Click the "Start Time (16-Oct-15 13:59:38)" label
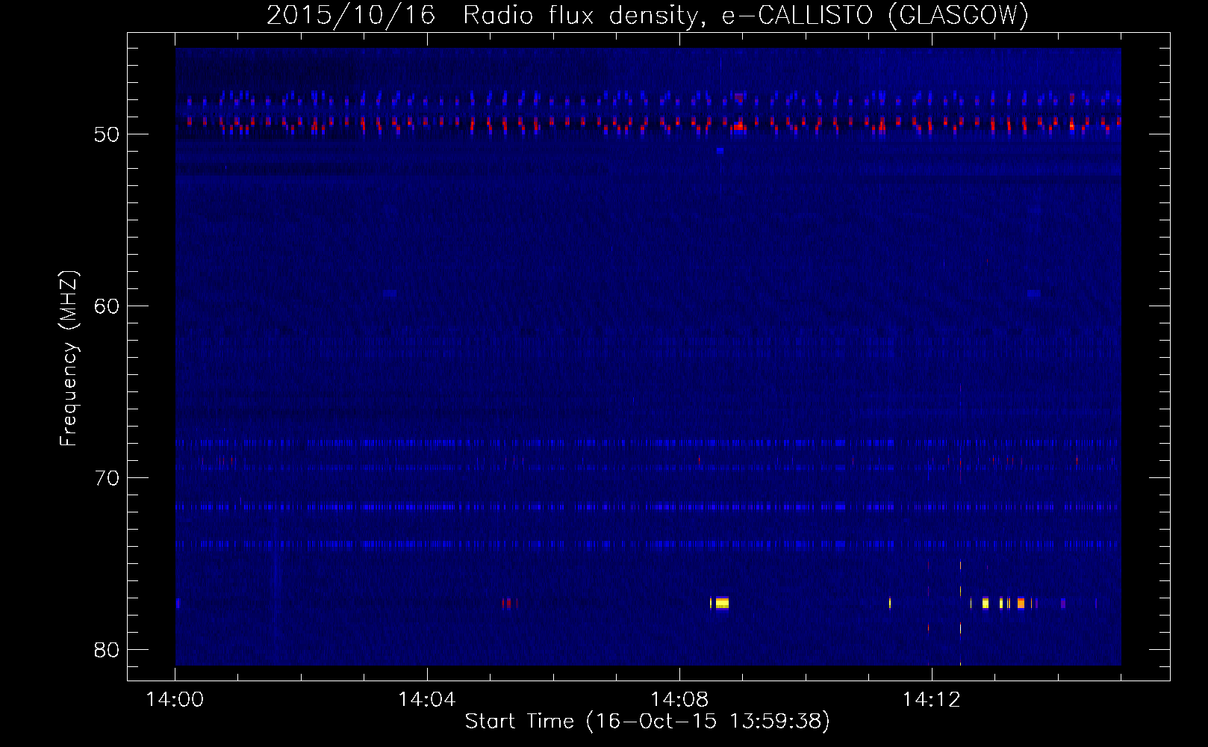The width and height of the screenshot is (1208, 747). [647, 722]
